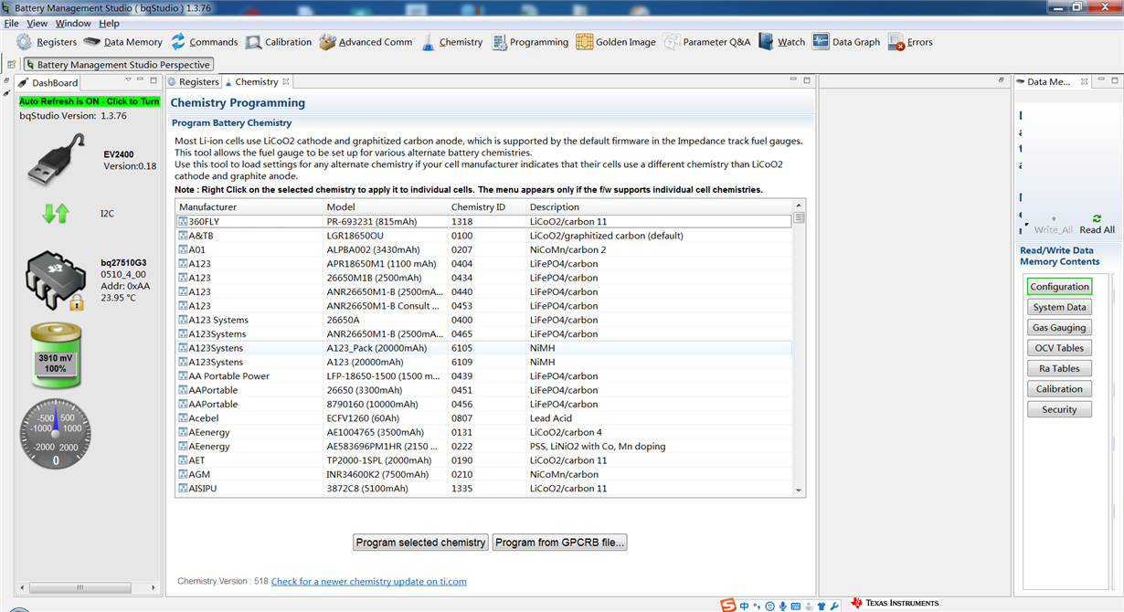Select the A01 ALPBA002 row
Screen dimensions: 1124x612
(483, 249)
